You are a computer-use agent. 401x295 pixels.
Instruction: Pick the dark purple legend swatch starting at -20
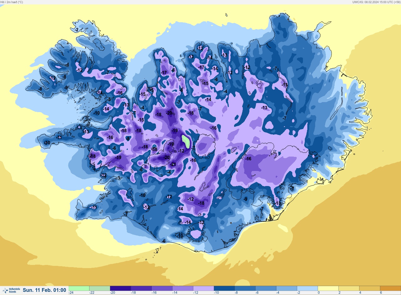120,288
